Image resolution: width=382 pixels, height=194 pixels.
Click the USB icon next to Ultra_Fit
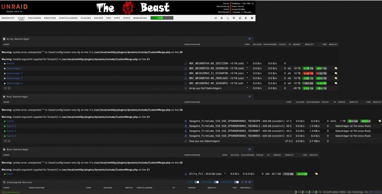coord(186,174)
